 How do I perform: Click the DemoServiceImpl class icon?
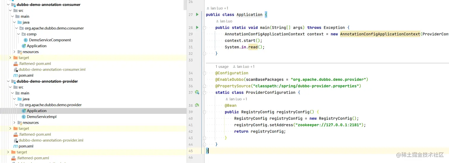click(24, 117)
